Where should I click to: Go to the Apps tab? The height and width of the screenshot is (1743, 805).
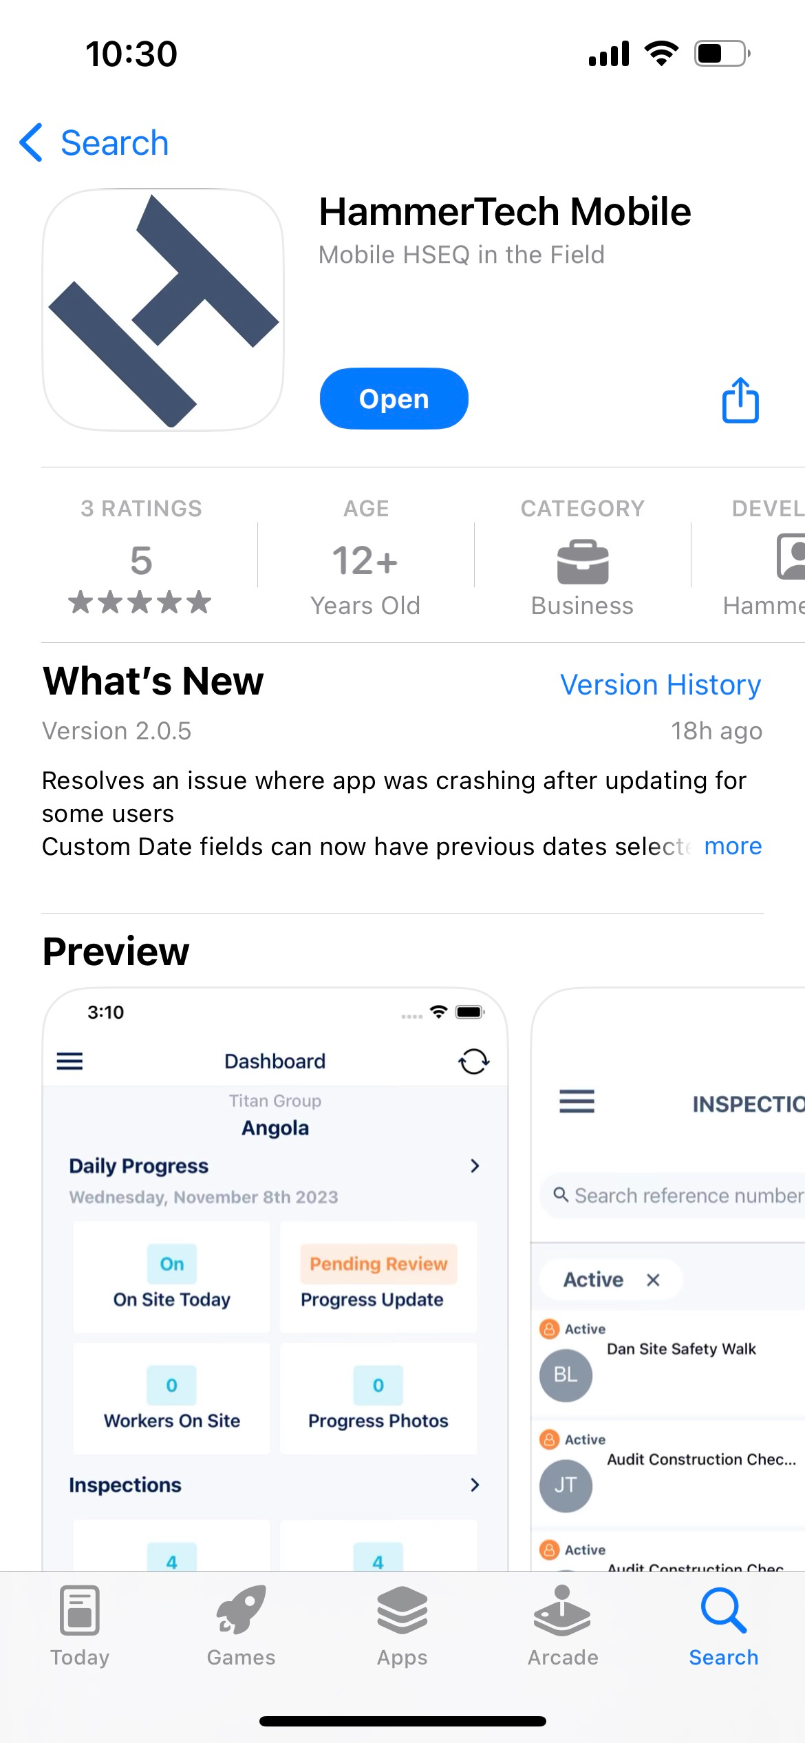point(402,1625)
